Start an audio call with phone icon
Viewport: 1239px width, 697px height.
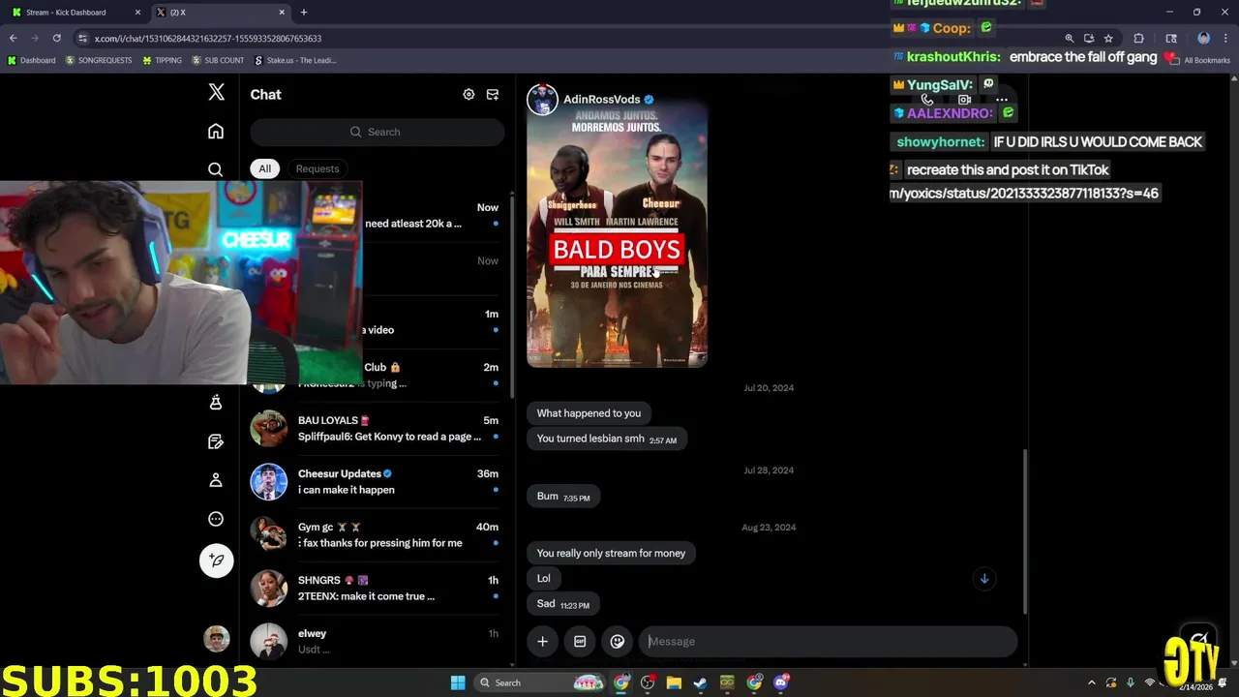pyautogui.click(x=927, y=99)
